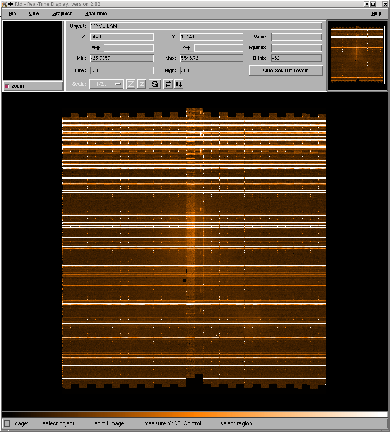
Task: Click the orange colormap bar below the image
Action: [x=195, y=414]
